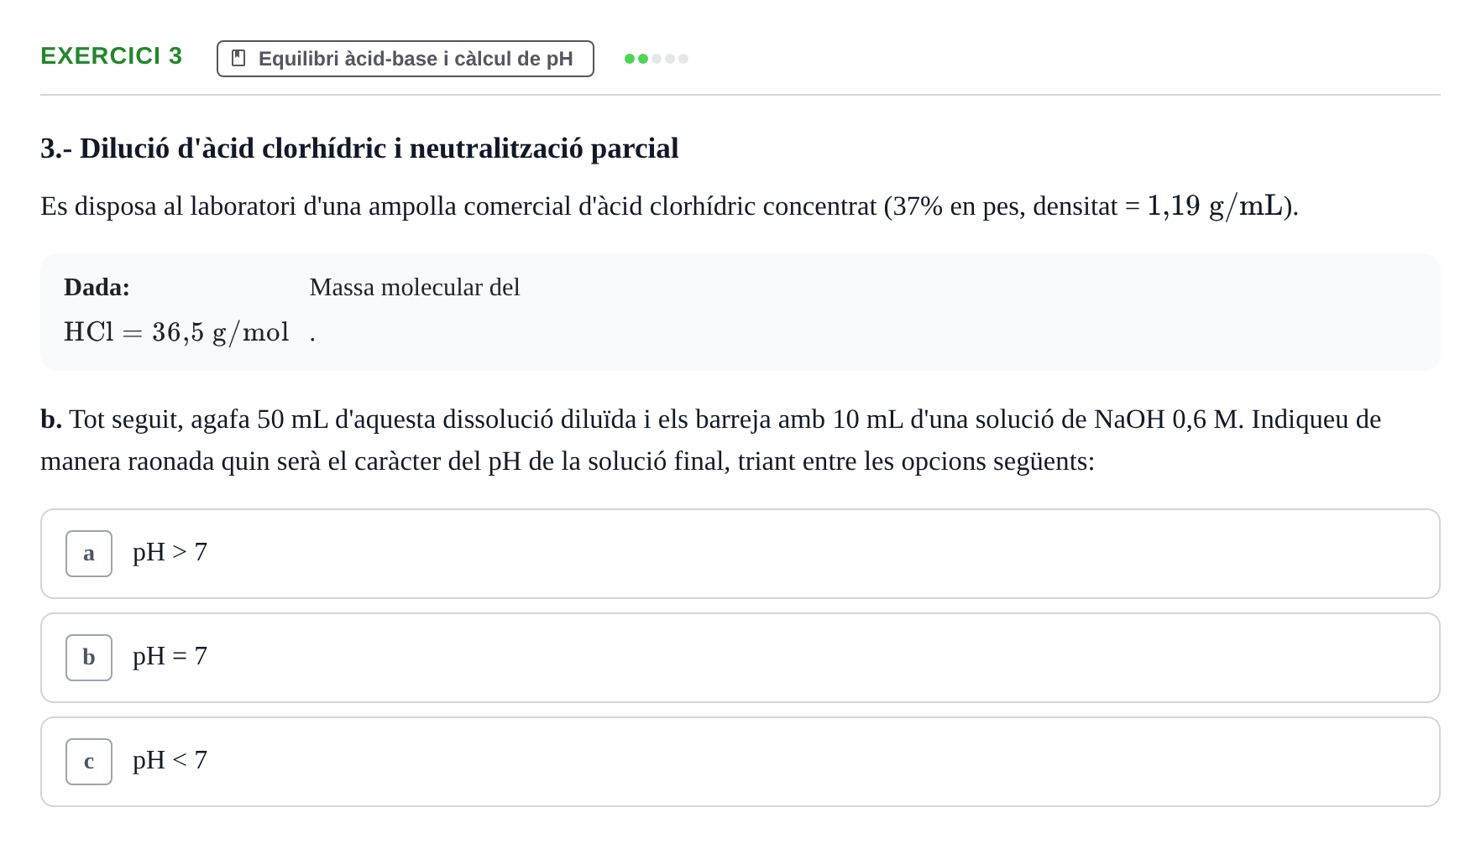Click the text 'Massa molecular del'
The height and width of the screenshot is (849, 1481).
click(x=415, y=288)
